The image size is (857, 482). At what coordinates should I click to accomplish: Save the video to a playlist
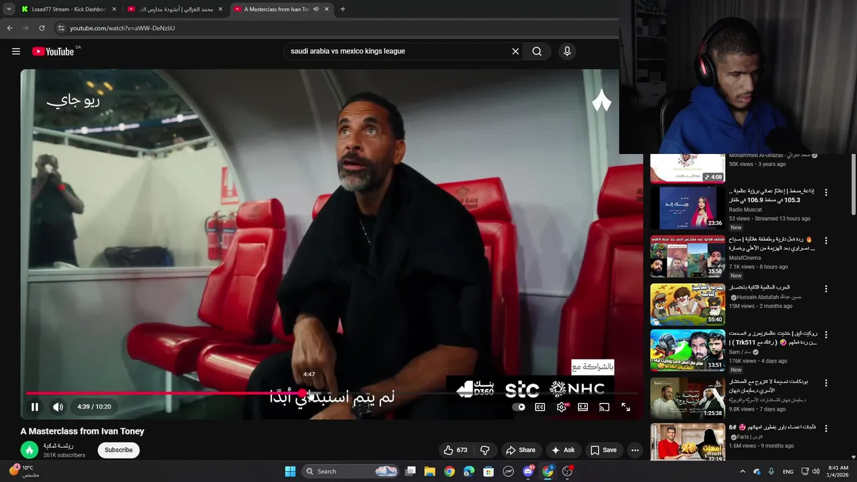603,450
